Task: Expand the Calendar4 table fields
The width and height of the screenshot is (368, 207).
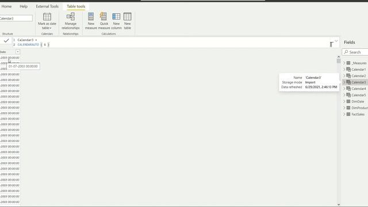Action: point(344,89)
